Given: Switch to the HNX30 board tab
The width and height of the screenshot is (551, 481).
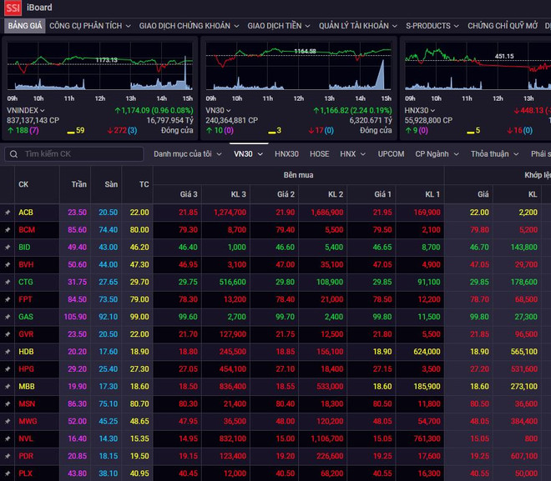Looking at the screenshot, I should click(286, 154).
